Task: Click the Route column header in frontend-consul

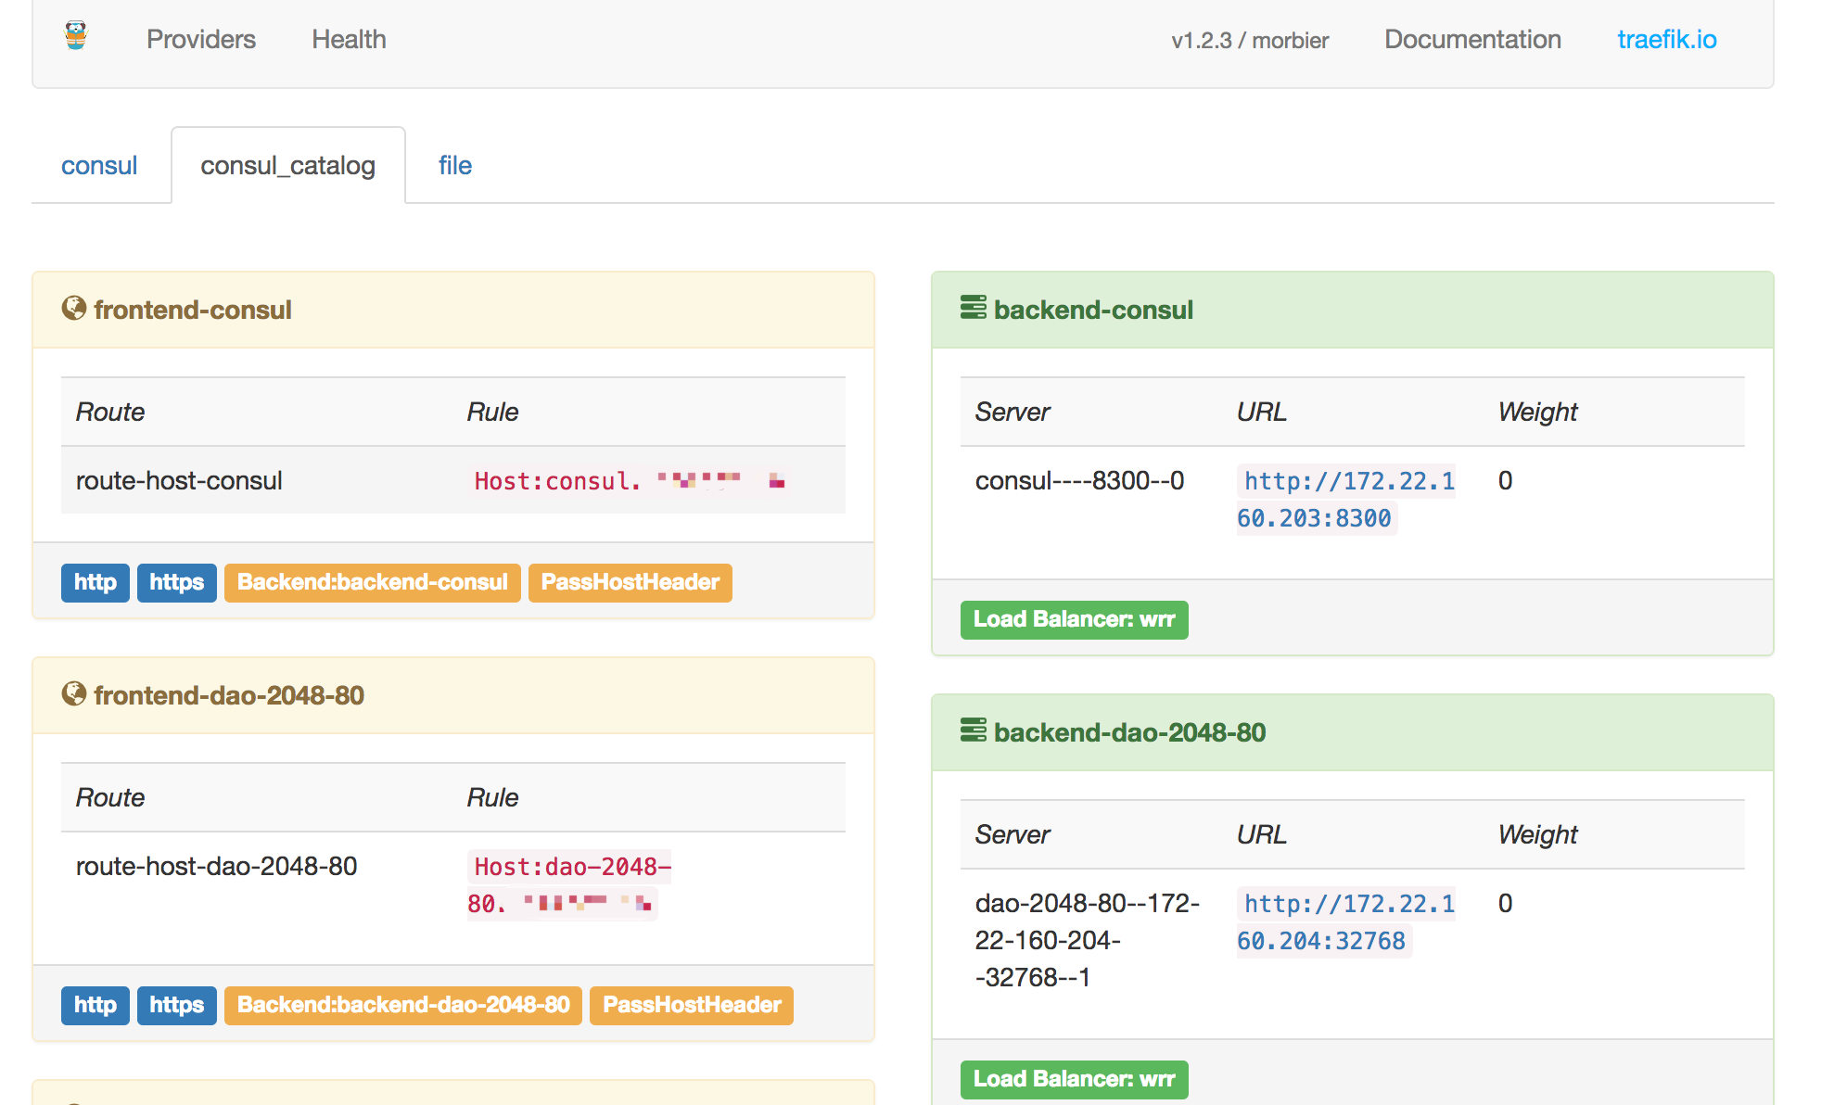Action: [110, 412]
